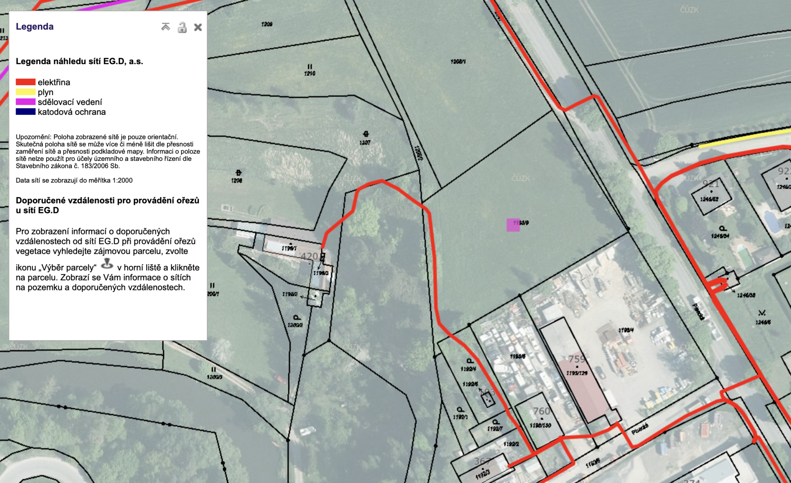Image resolution: width=791 pixels, height=483 pixels.
Task: Click parcel label 1193/4 on the map
Action: [626, 330]
